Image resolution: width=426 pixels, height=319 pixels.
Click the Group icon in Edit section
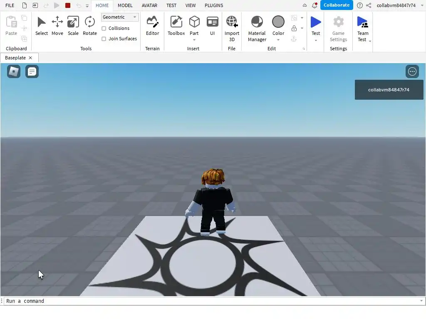pyautogui.click(x=294, y=18)
